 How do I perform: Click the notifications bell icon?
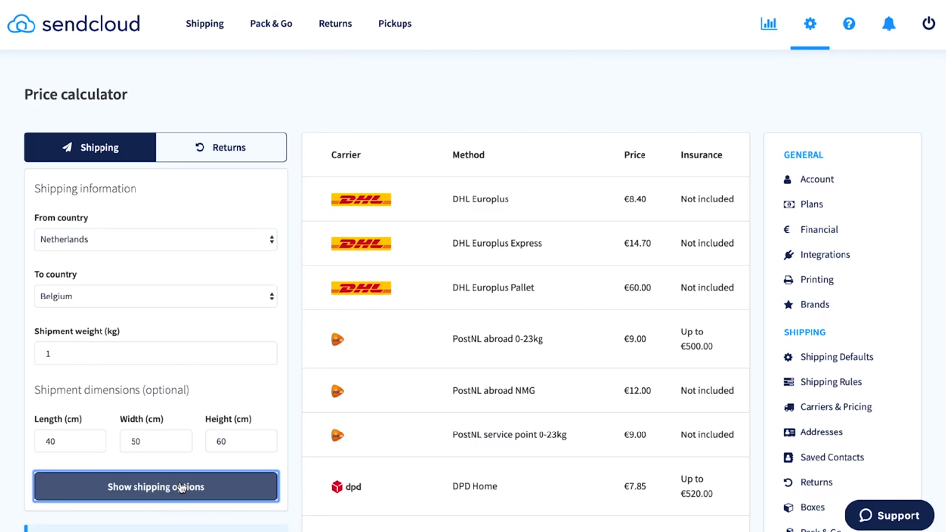(x=888, y=24)
